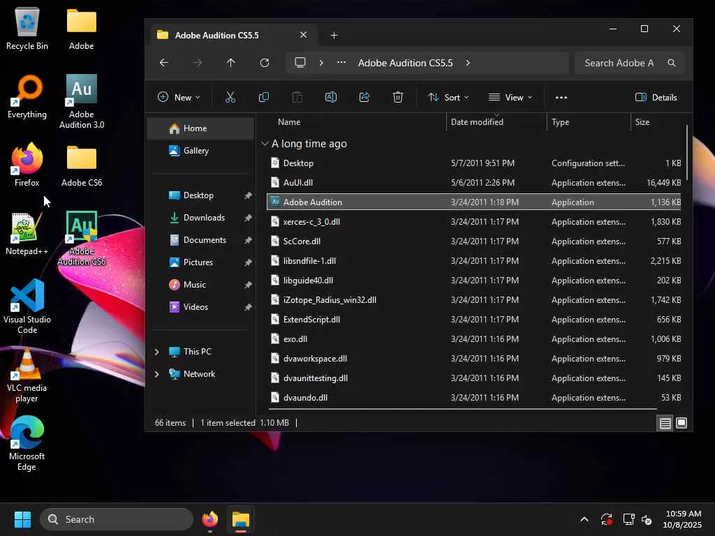715x536 pixels.
Task: Show hidden system tray icons
Action: coord(584,519)
